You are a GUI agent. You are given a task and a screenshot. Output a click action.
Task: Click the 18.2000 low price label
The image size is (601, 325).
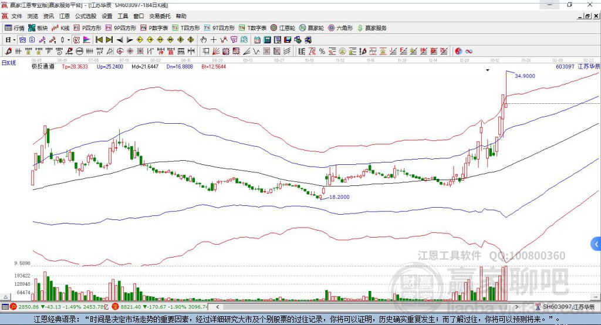(x=339, y=197)
